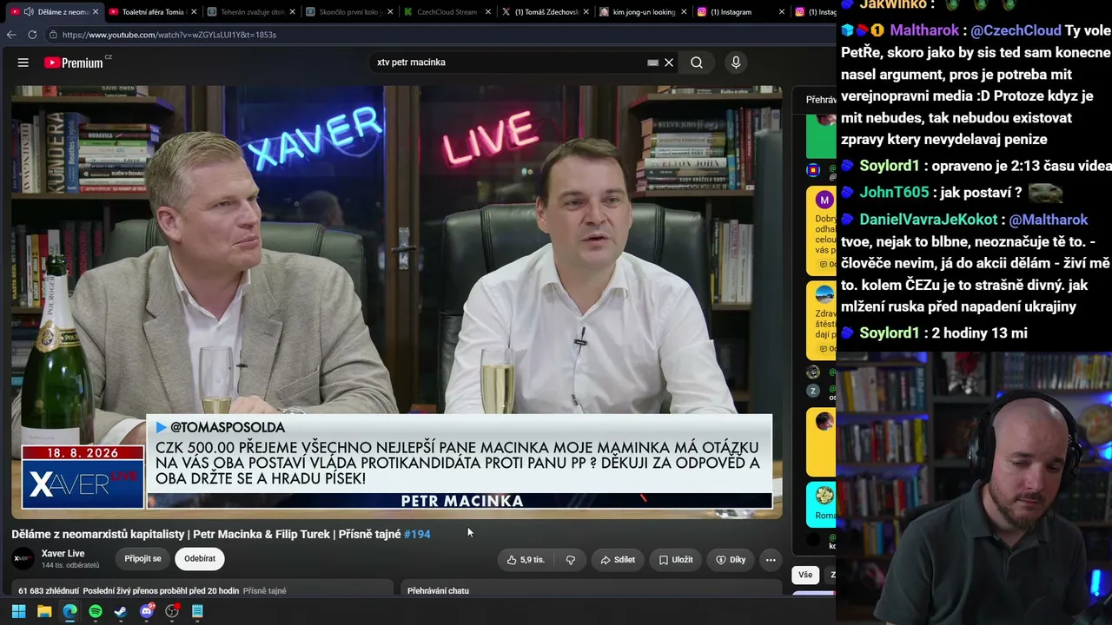Open the on-screen keyboard in search box
1112x625 pixels.
tap(652, 62)
